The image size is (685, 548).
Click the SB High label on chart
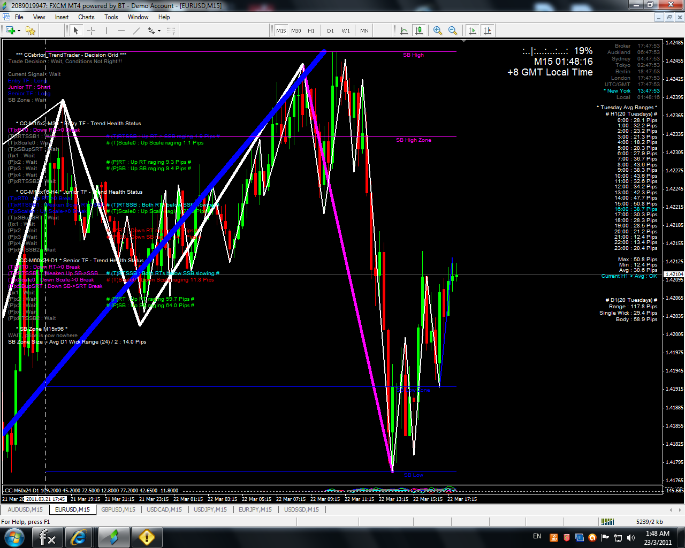pos(413,55)
